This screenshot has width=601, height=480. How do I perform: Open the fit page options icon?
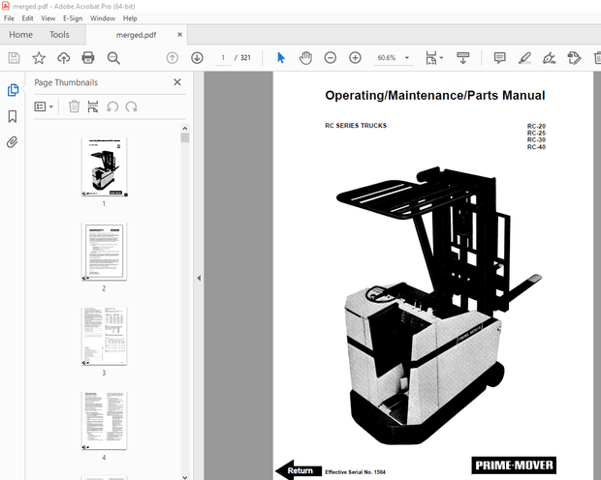431,58
